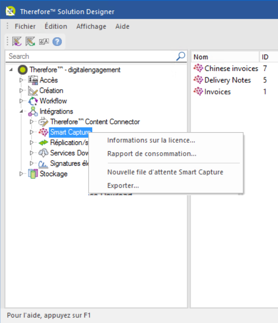Collapse the Therefore digitalengagement root node
The width and height of the screenshot is (278, 323).
[x=11, y=70]
